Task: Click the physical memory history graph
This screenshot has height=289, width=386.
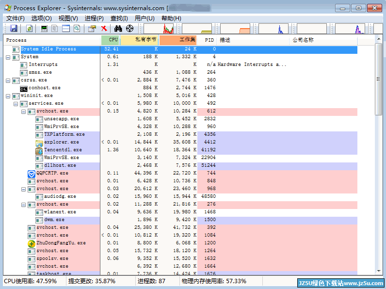Action: pos(235,29)
